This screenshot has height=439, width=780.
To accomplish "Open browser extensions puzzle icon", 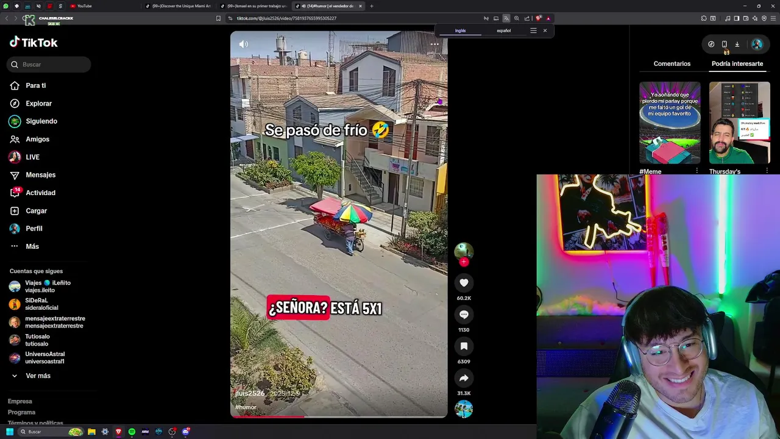I will coord(704,18).
